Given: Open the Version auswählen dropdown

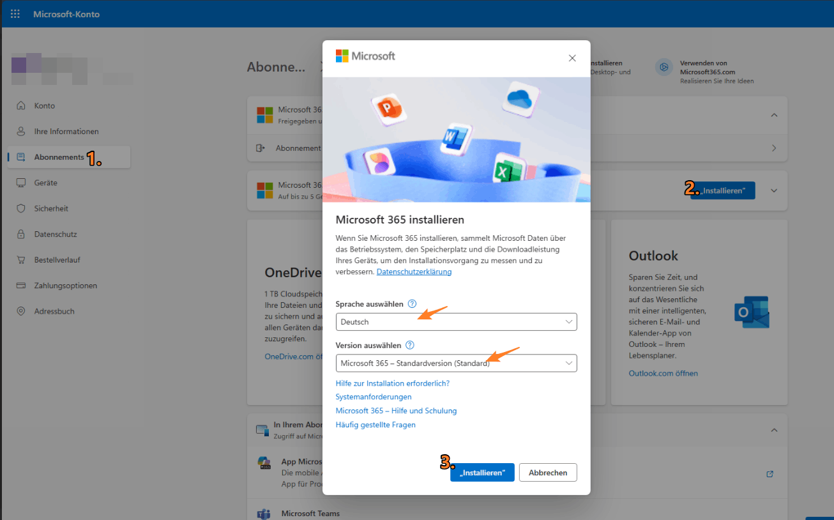Looking at the screenshot, I should (456, 363).
